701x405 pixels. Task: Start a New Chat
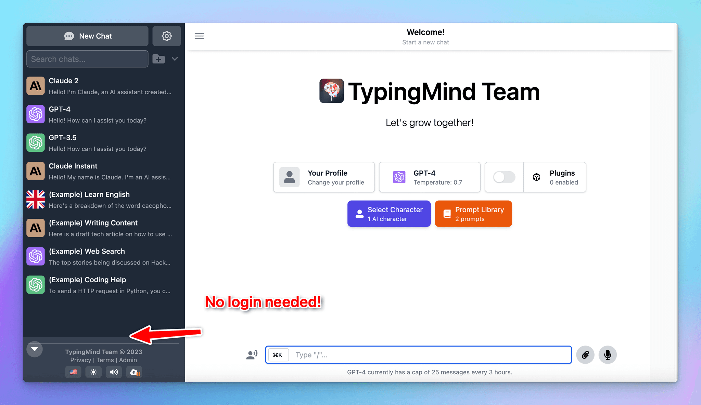point(87,36)
